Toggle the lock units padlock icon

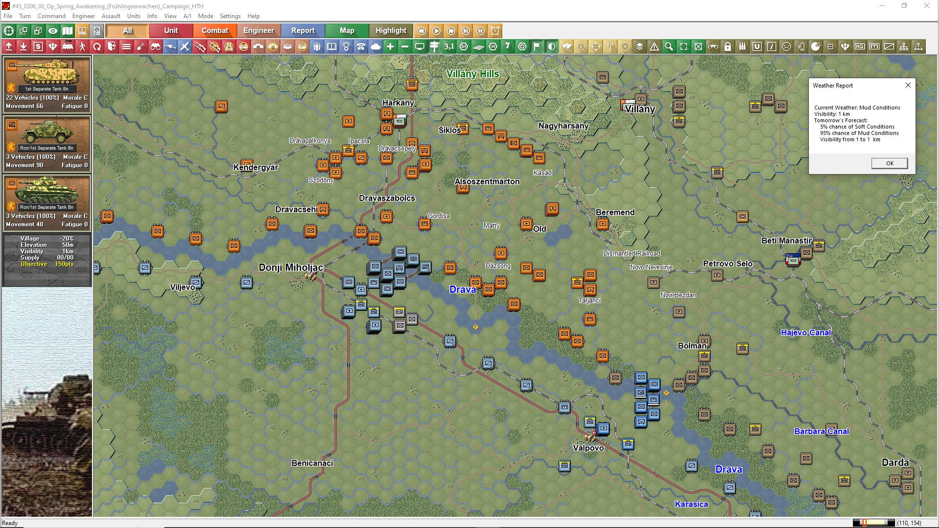pos(728,46)
